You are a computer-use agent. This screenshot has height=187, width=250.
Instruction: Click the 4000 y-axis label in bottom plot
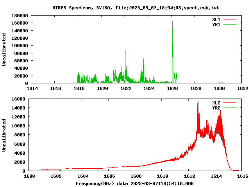(x=20, y=153)
